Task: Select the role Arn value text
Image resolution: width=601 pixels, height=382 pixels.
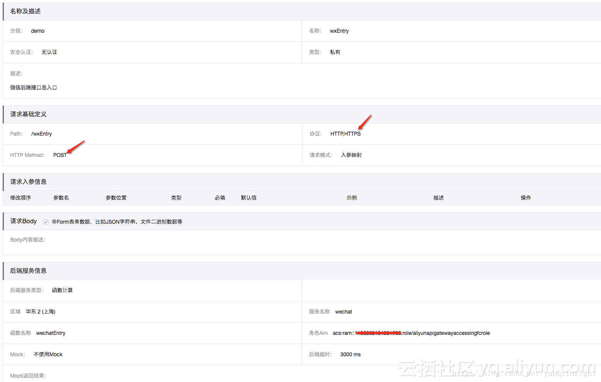Action: click(411, 333)
